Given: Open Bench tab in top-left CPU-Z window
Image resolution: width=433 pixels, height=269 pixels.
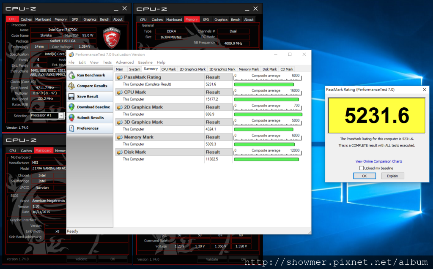Looking at the screenshot, I should click(x=104, y=19).
